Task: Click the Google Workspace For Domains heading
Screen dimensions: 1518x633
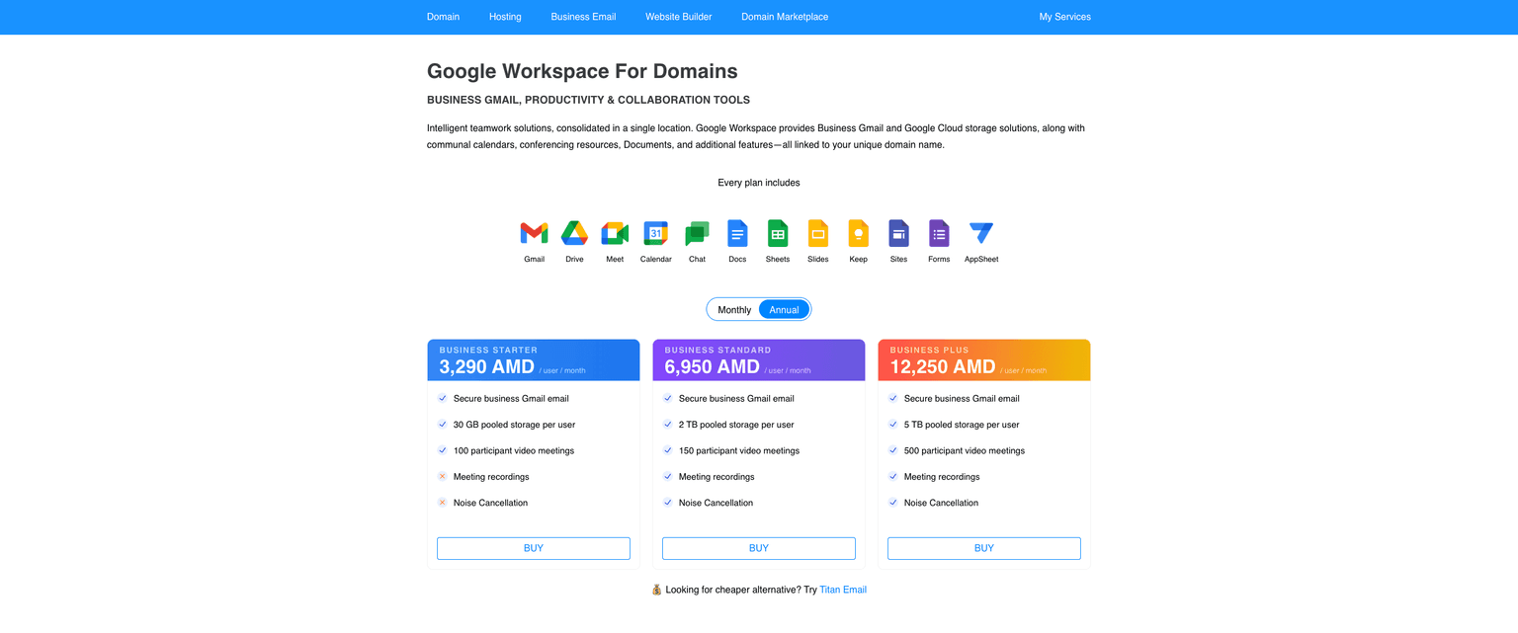Action: pyautogui.click(x=582, y=71)
